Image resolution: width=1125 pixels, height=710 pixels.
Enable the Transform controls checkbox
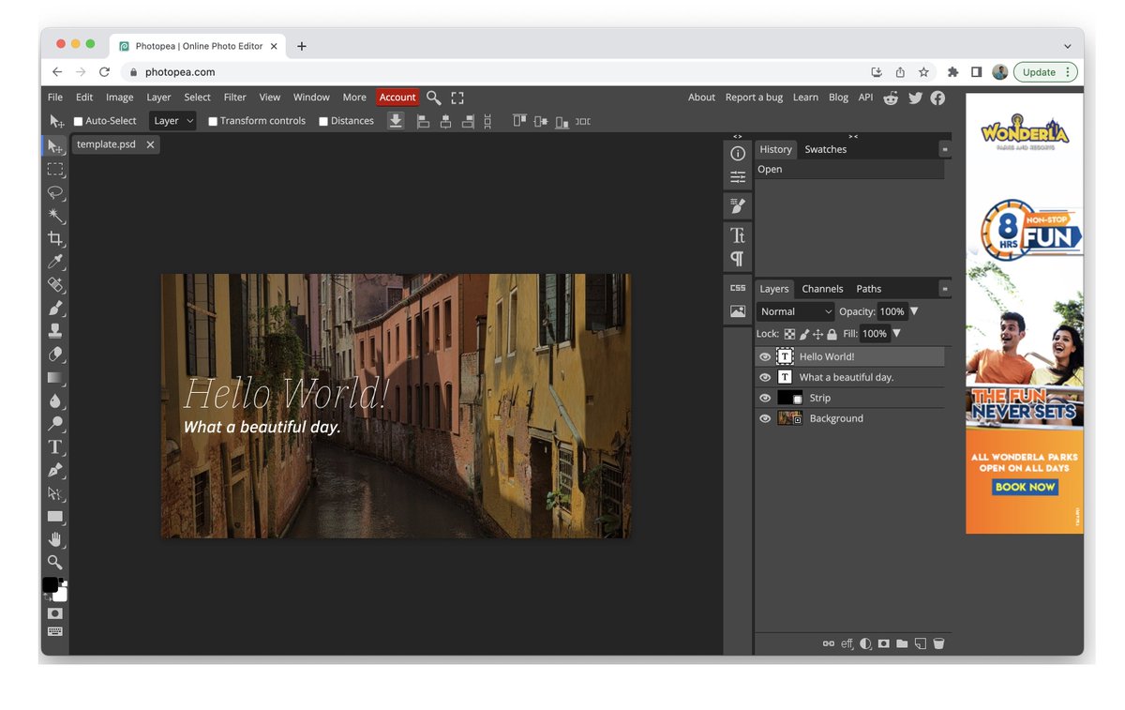click(x=213, y=121)
